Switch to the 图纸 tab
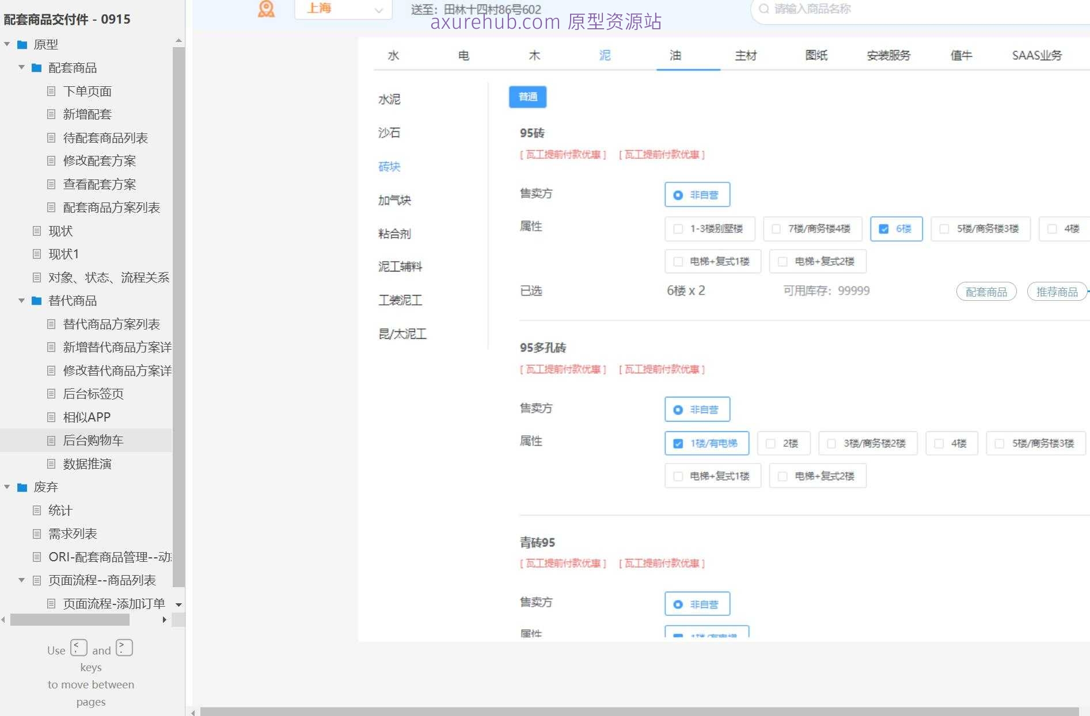The width and height of the screenshot is (1090, 716). click(x=816, y=55)
